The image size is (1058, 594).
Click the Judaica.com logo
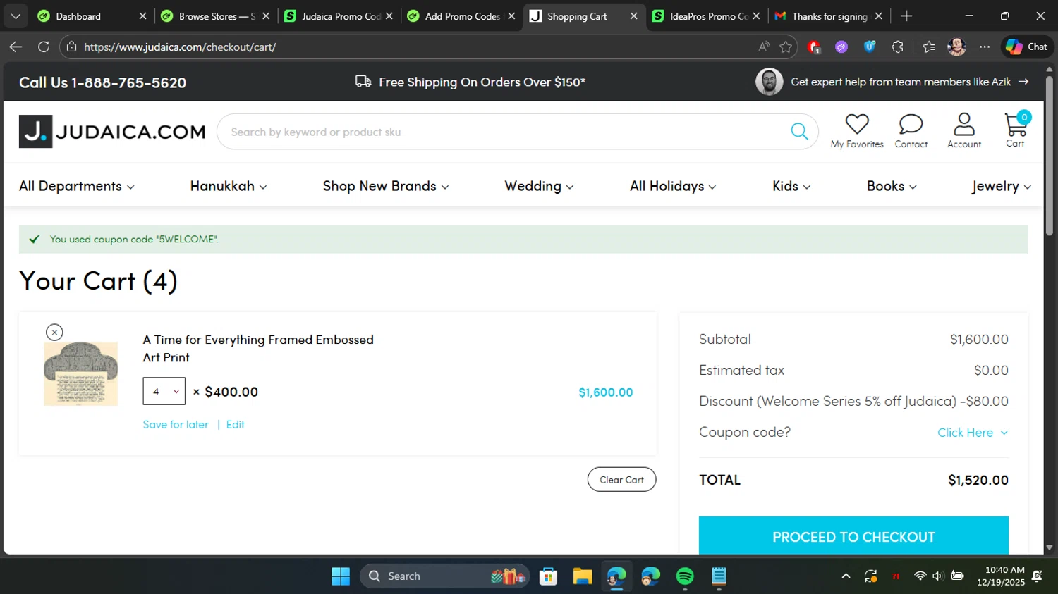pyautogui.click(x=112, y=132)
